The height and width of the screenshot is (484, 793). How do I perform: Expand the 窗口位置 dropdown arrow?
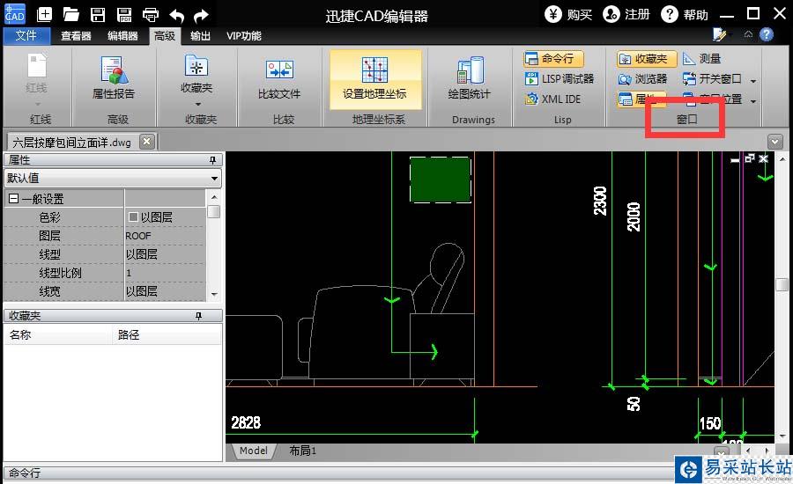pyautogui.click(x=753, y=100)
